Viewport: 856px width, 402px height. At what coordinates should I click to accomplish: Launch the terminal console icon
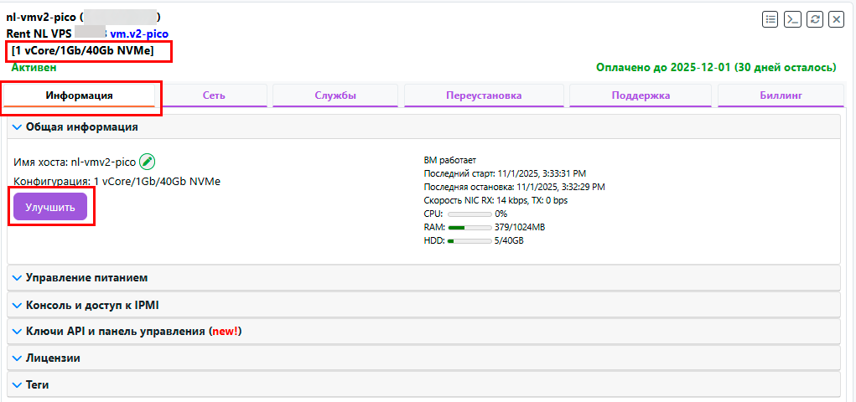tap(791, 19)
